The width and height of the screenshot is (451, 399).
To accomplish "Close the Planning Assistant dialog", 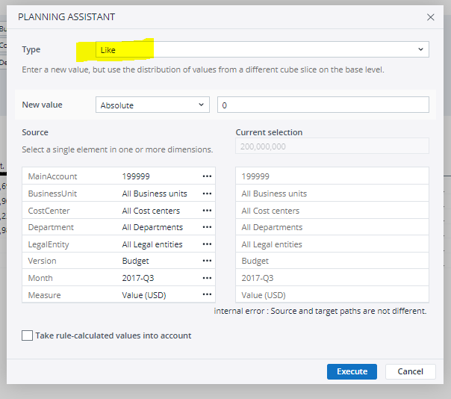I will tap(430, 16).
